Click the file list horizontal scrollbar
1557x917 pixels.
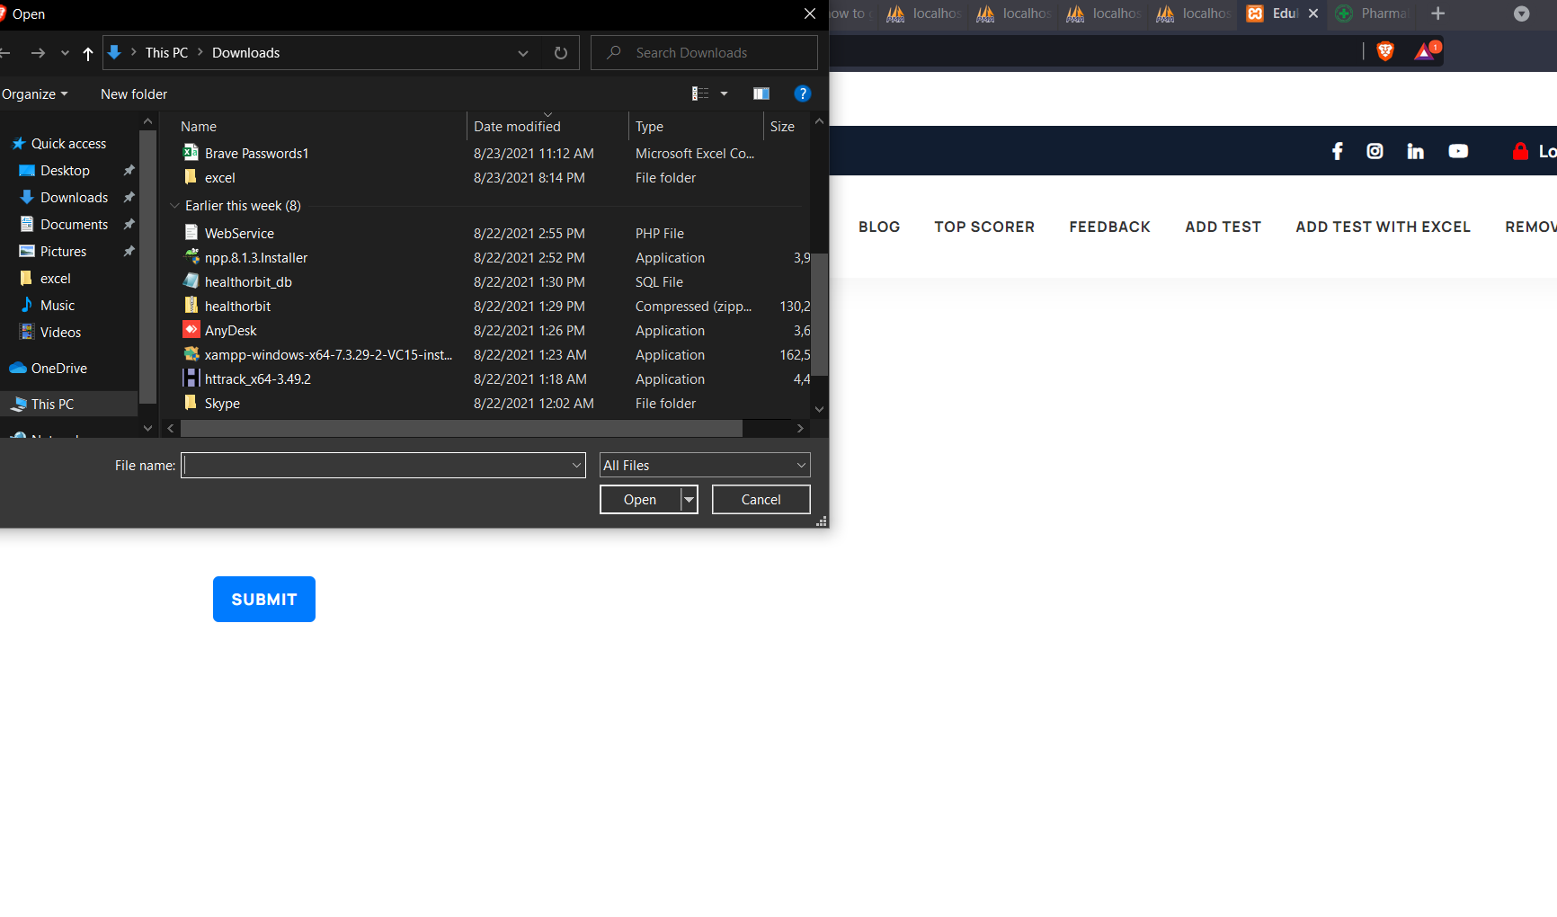click(x=461, y=429)
